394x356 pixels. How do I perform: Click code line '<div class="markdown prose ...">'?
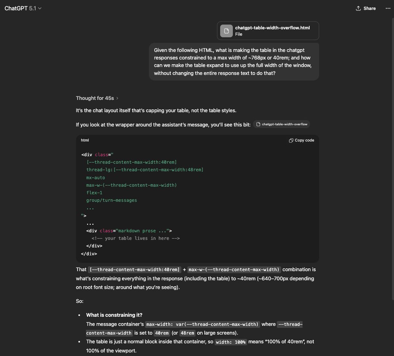click(x=129, y=231)
